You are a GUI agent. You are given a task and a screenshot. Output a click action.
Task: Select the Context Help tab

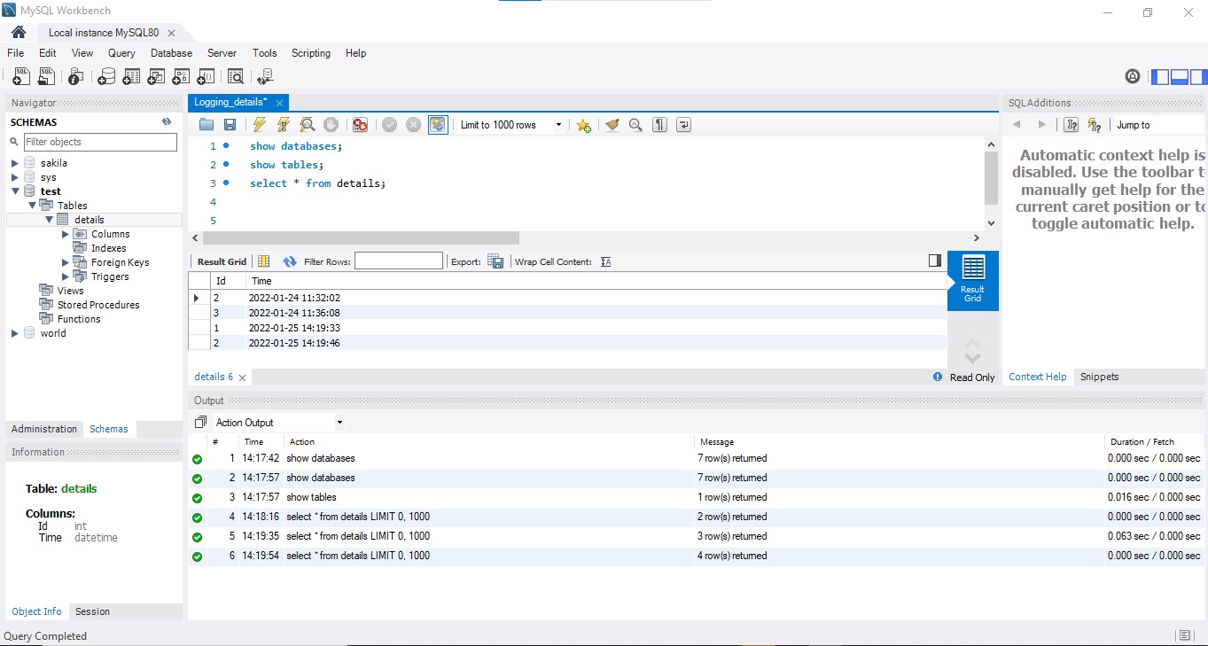[1038, 377]
